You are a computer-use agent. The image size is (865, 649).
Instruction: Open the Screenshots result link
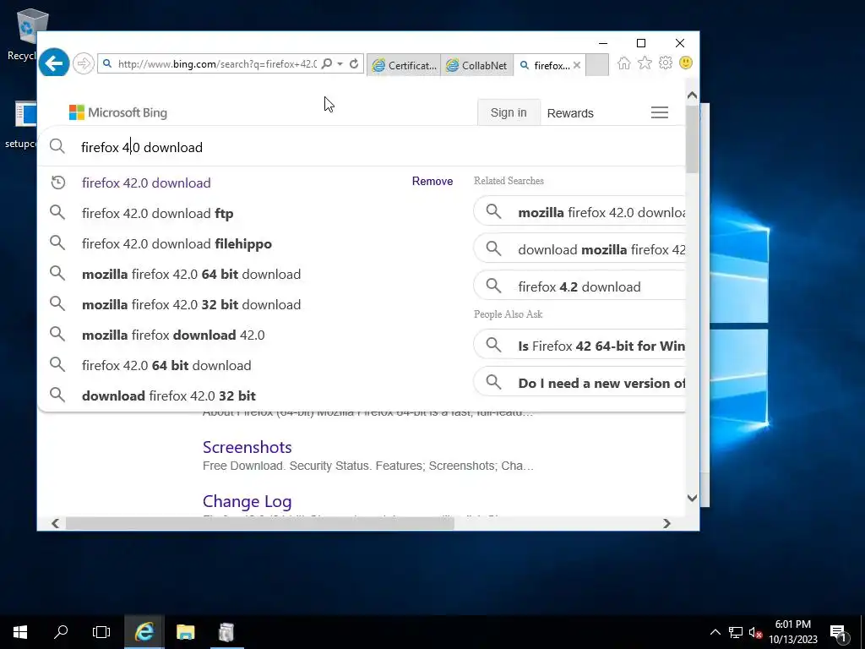[248, 447]
